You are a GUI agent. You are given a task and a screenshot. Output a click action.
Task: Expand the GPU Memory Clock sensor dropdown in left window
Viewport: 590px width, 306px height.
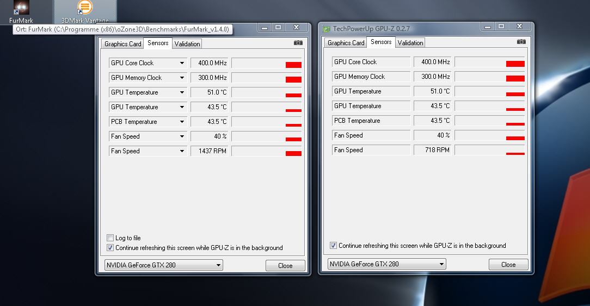click(182, 77)
